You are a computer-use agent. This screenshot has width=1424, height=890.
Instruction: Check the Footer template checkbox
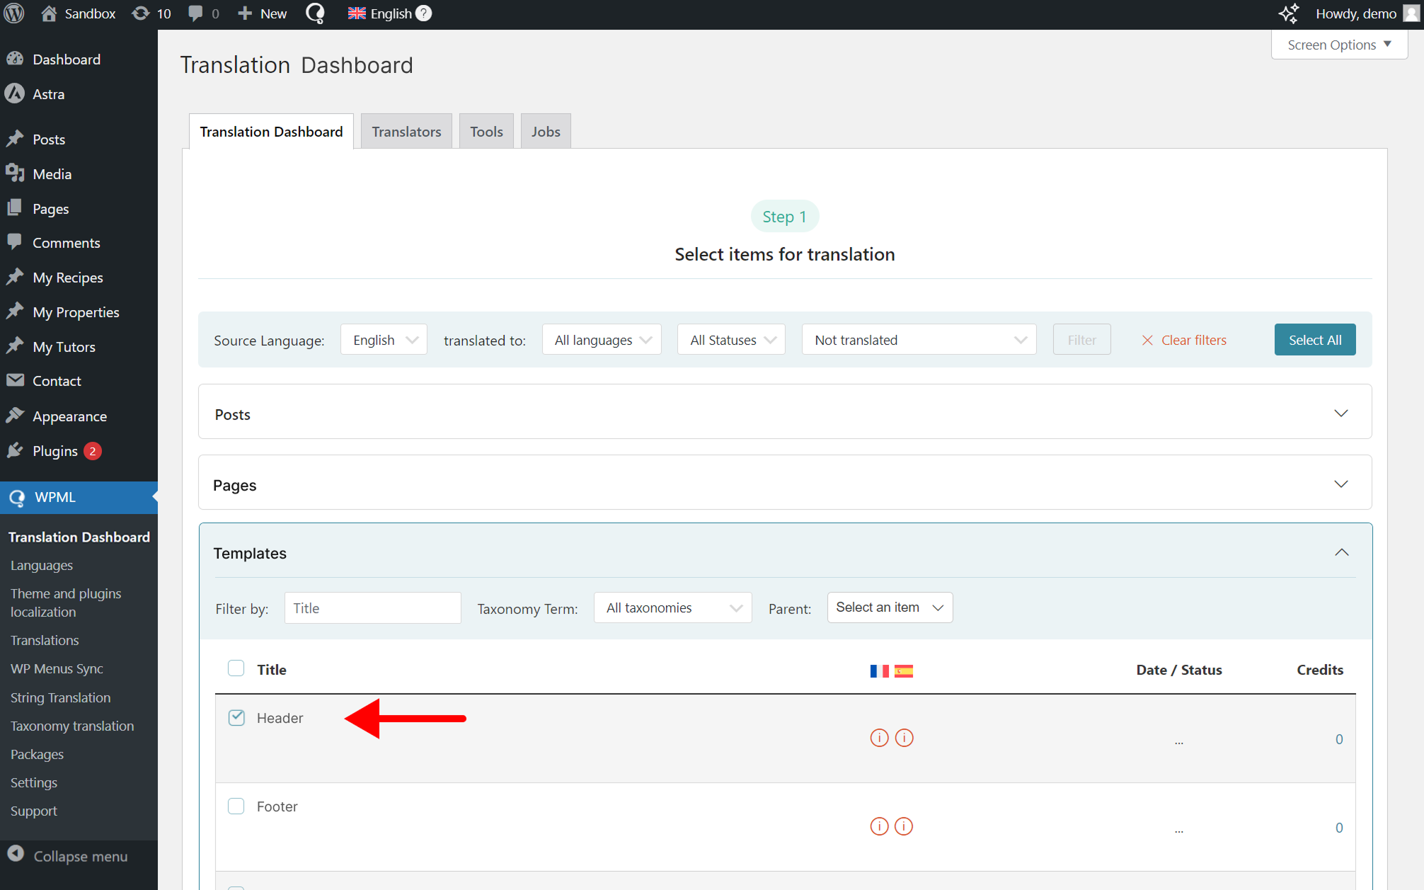(x=236, y=806)
